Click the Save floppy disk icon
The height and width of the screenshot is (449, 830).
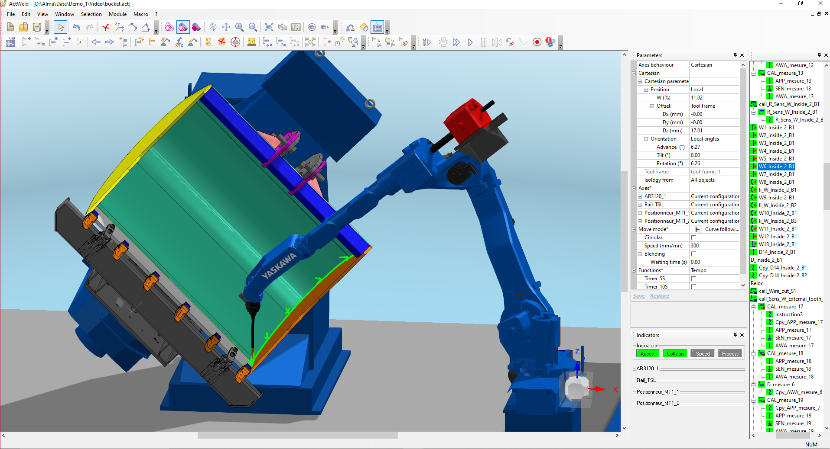point(37,27)
